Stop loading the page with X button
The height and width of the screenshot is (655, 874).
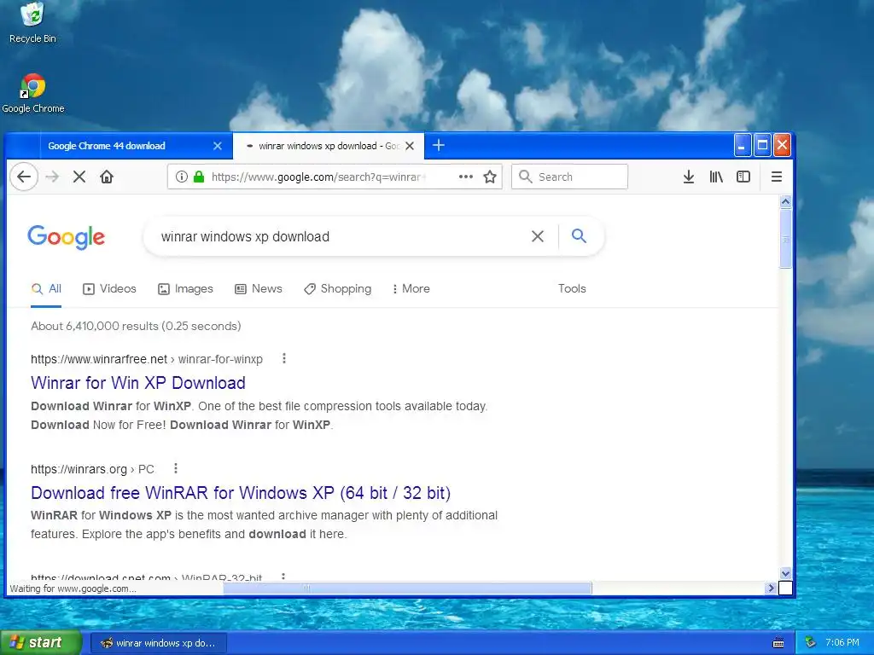click(x=79, y=177)
